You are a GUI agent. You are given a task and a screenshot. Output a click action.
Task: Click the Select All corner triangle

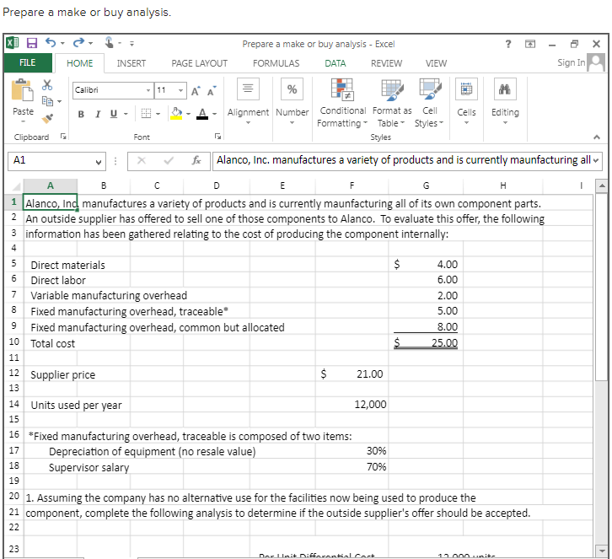point(16,186)
